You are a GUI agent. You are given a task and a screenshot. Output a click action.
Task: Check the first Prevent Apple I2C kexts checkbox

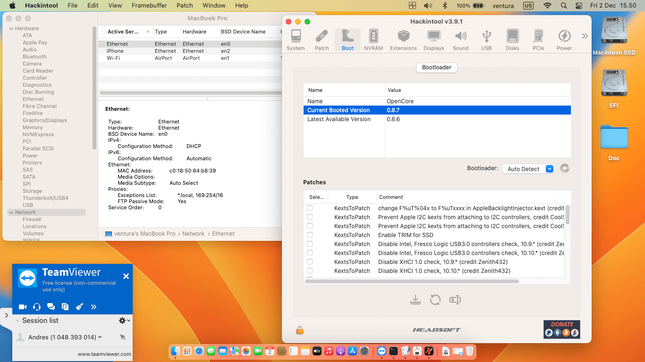[x=310, y=217]
